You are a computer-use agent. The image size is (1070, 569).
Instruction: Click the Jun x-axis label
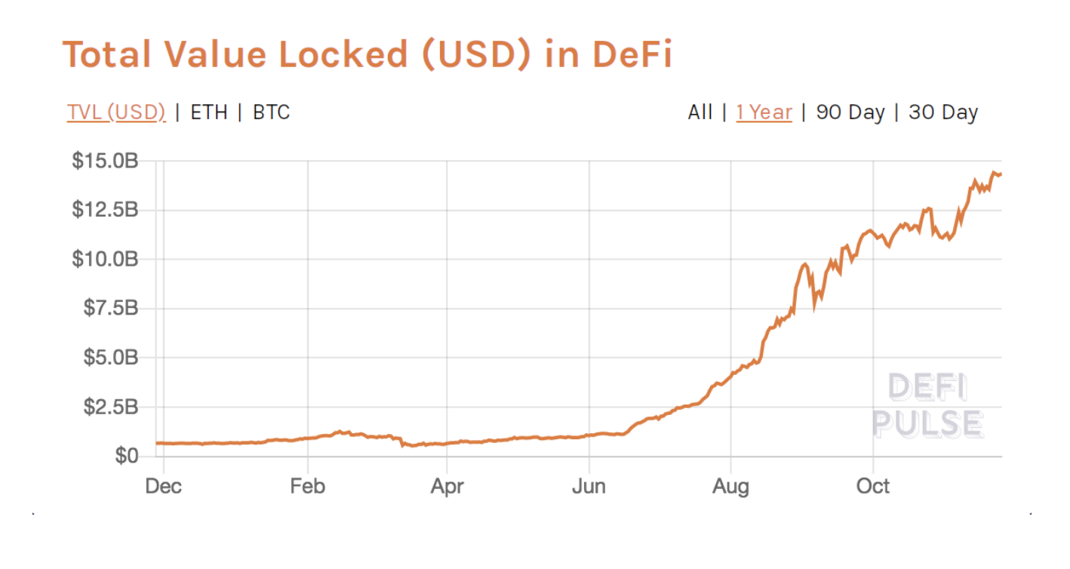(x=589, y=486)
